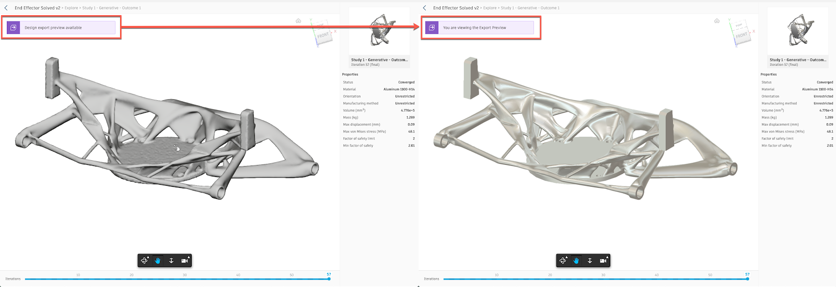Click 'Manufacturing method' label in left panel
Image resolution: width=836 pixels, height=287 pixels.
tap(361, 103)
